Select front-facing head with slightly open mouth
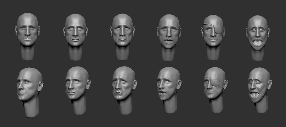Image resolution: width=286 pixels, height=127 pixels. click(169, 32)
